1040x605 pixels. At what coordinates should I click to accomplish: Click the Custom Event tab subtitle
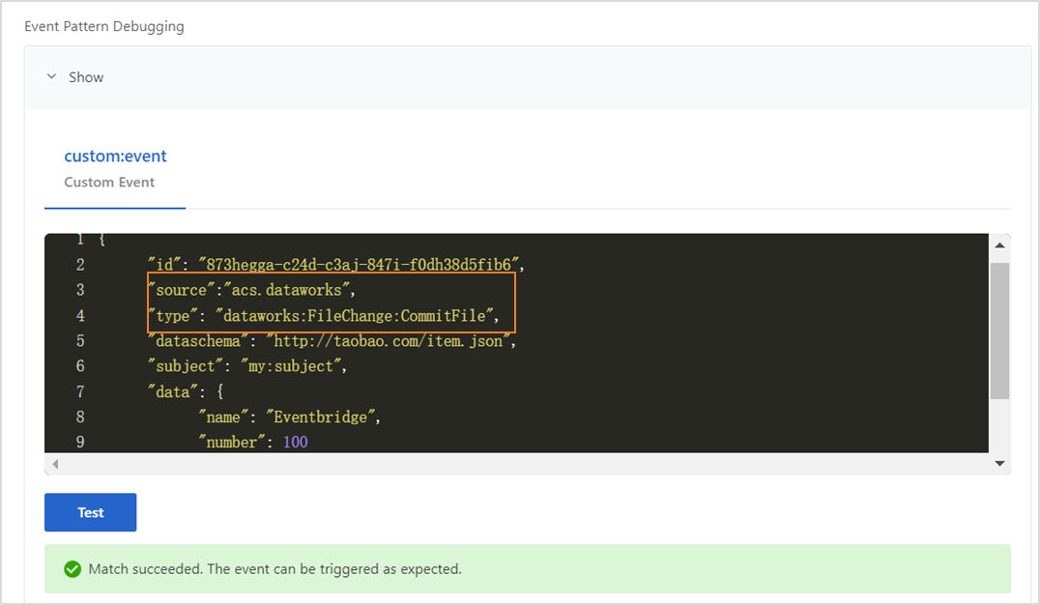tap(109, 182)
